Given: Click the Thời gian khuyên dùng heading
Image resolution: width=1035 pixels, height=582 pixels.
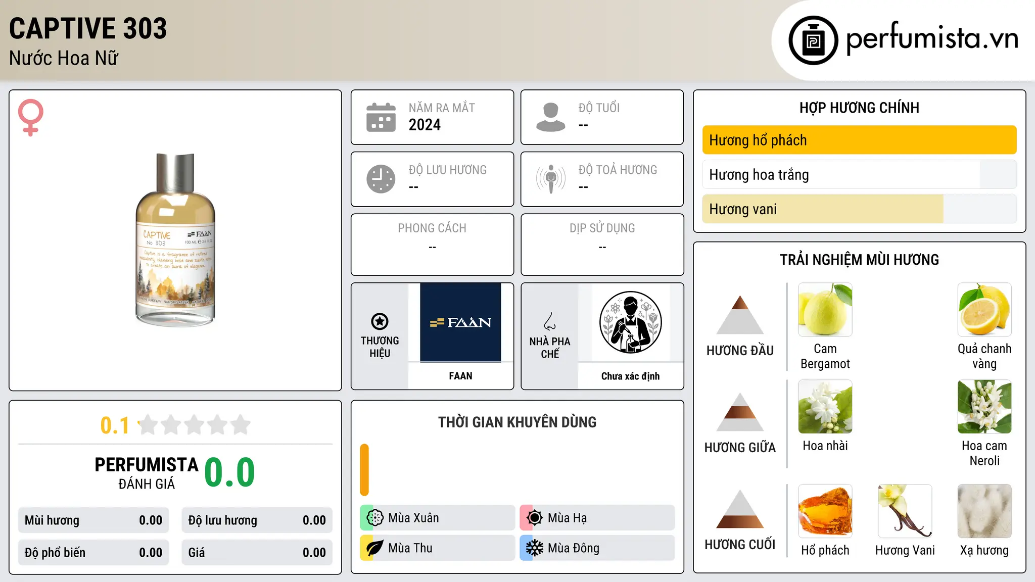Looking at the screenshot, I should pos(517,422).
